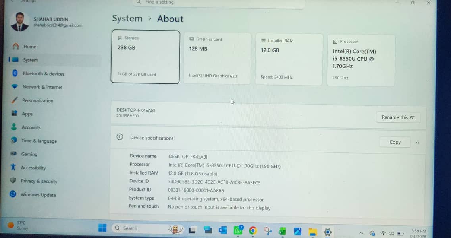The width and height of the screenshot is (451, 238).
Task: Open Outlook from the taskbar
Action: pyautogui.click(x=223, y=230)
